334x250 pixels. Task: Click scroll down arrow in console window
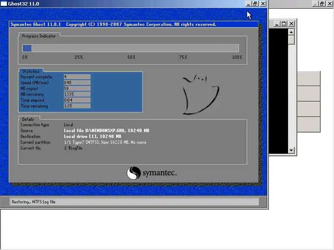[291, 150]
